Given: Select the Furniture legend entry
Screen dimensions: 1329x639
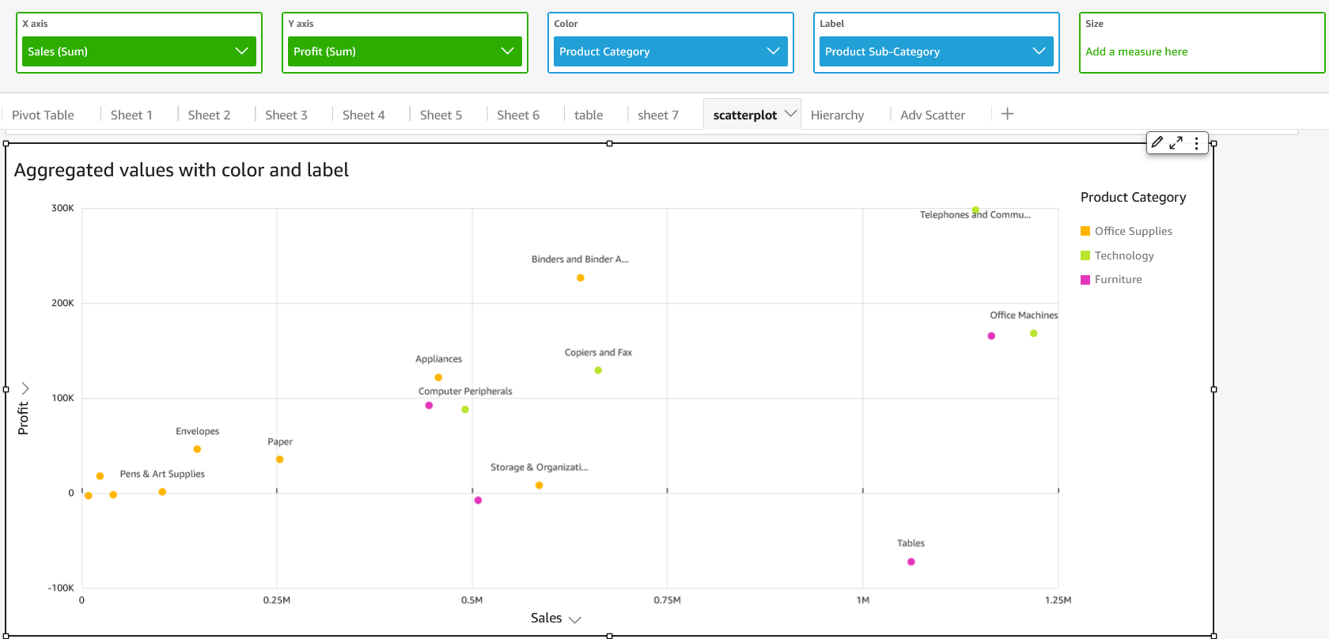Looking at the screenshot, I should coord(1118,279).
